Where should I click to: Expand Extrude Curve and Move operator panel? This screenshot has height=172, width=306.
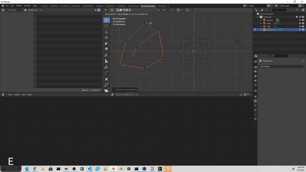(125, 90)
